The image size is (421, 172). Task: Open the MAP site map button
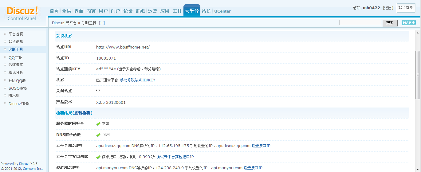pos(408,22)
